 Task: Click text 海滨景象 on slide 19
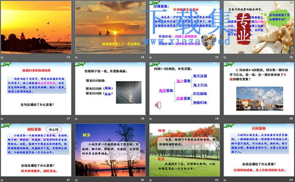click(x=166, y=91)
